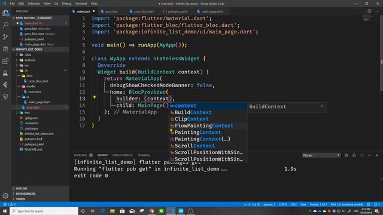The width and height of the screenshot is (383, 215).
Task: Open the Test beaker view
Action: (5, 73)
